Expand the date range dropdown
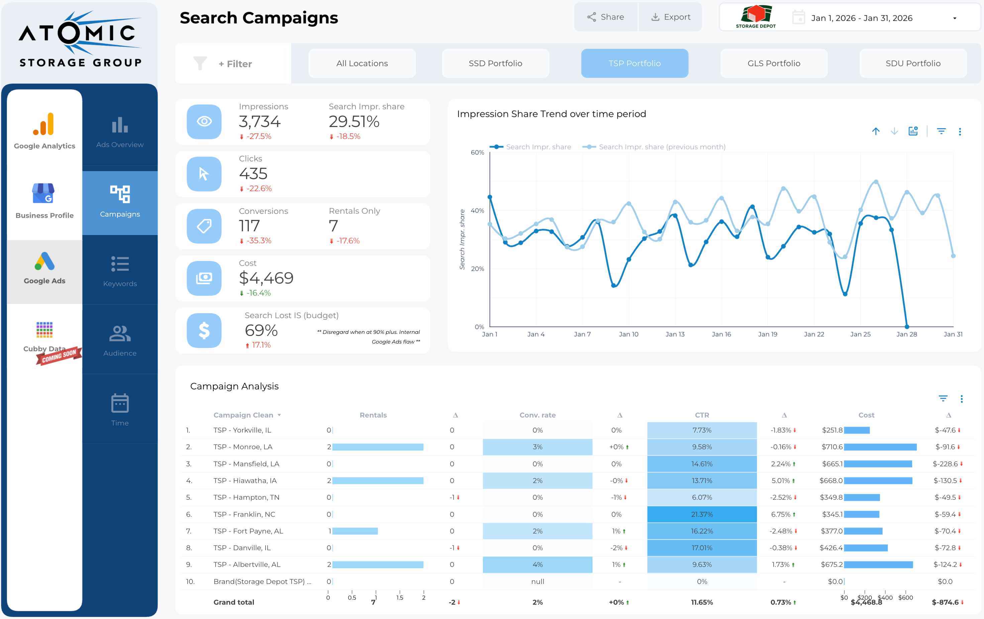The width and height of the screenshot is (984, 619). coord(955,18)
